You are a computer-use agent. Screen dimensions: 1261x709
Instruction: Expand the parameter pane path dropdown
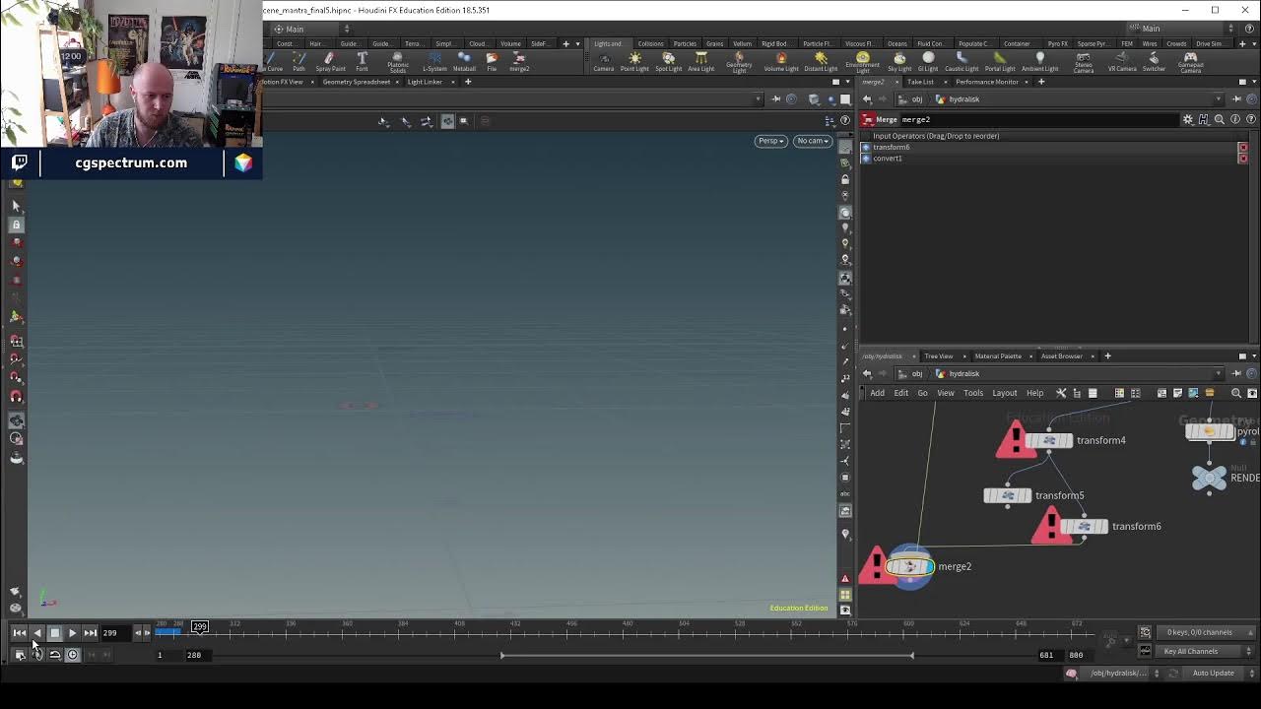[x=1219, y=98]
